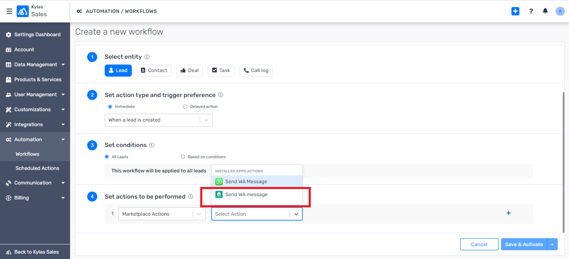Click the plus icon to add another action
This screenshot has width=569, height=259.
pos(509,213)
